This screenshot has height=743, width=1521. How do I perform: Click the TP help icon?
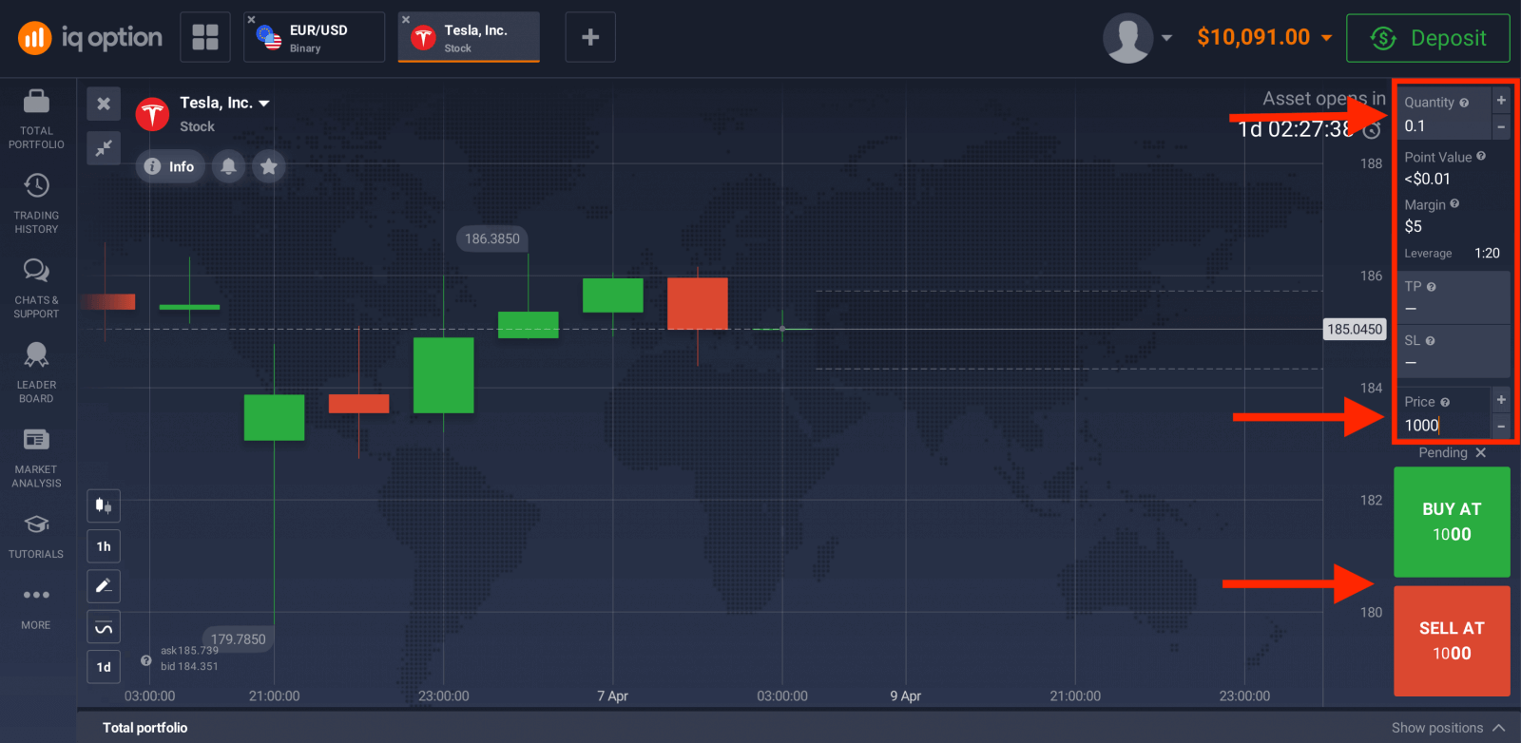tap(1432, 287)
